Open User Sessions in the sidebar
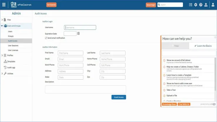The width and height of the screenshot is (217, 122). tap(13, 46)
